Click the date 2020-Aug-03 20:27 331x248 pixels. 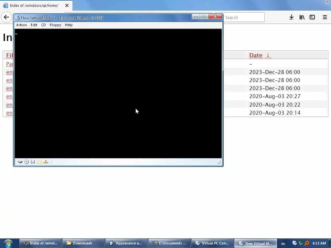[x=275, y=96]
